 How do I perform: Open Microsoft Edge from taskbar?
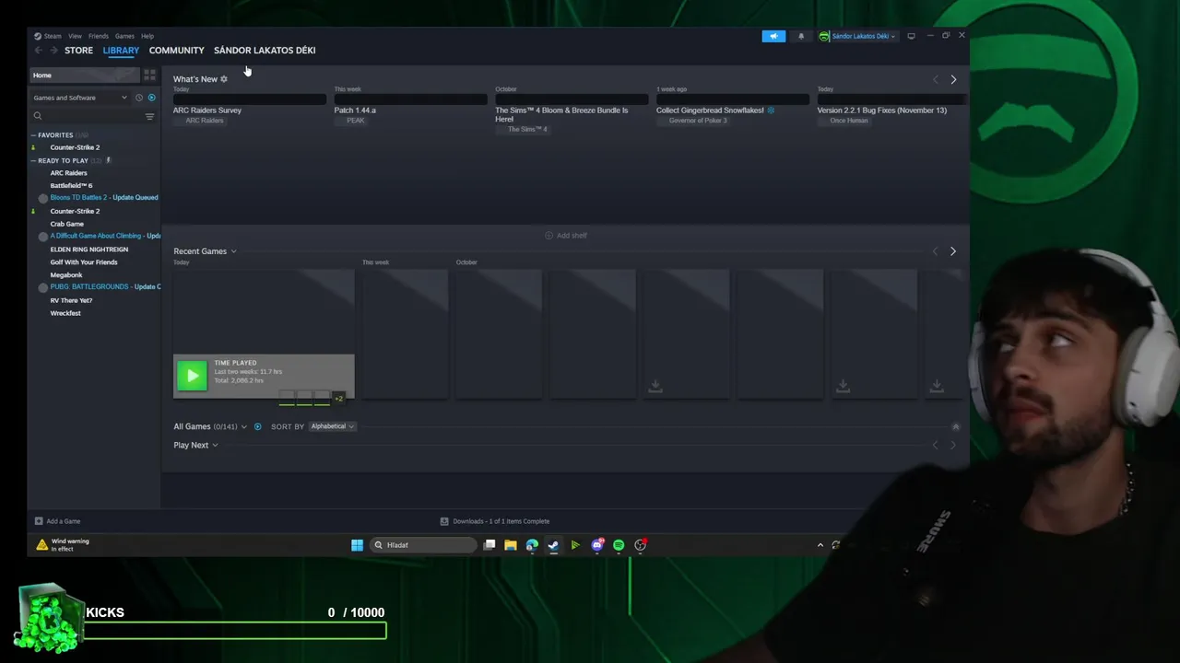click(x=532, y=545)
